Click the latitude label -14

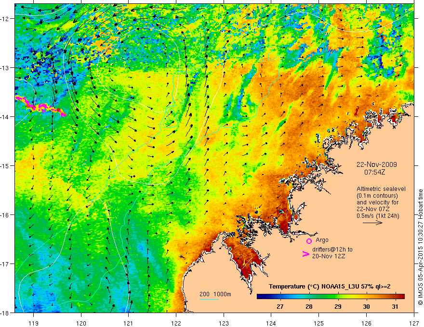coord(5,117)
